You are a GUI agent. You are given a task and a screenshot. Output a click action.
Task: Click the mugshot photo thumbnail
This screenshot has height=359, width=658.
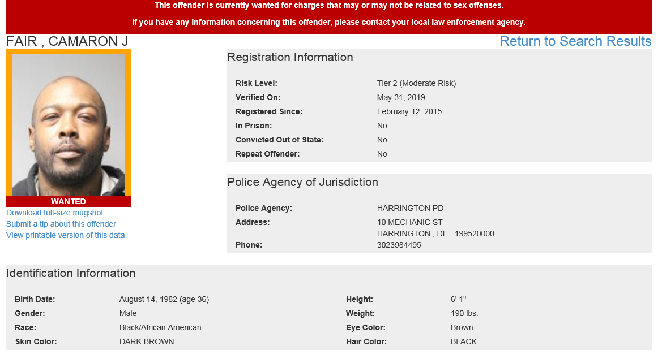click(69, 124)
